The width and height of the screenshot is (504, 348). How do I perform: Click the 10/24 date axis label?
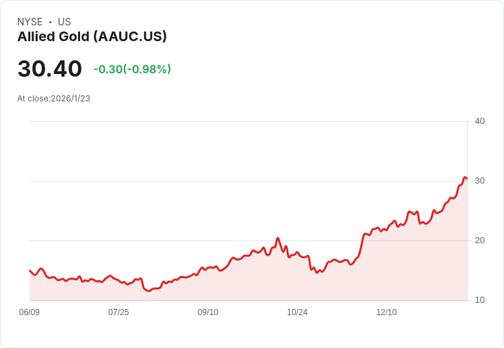tap(297, 312)
